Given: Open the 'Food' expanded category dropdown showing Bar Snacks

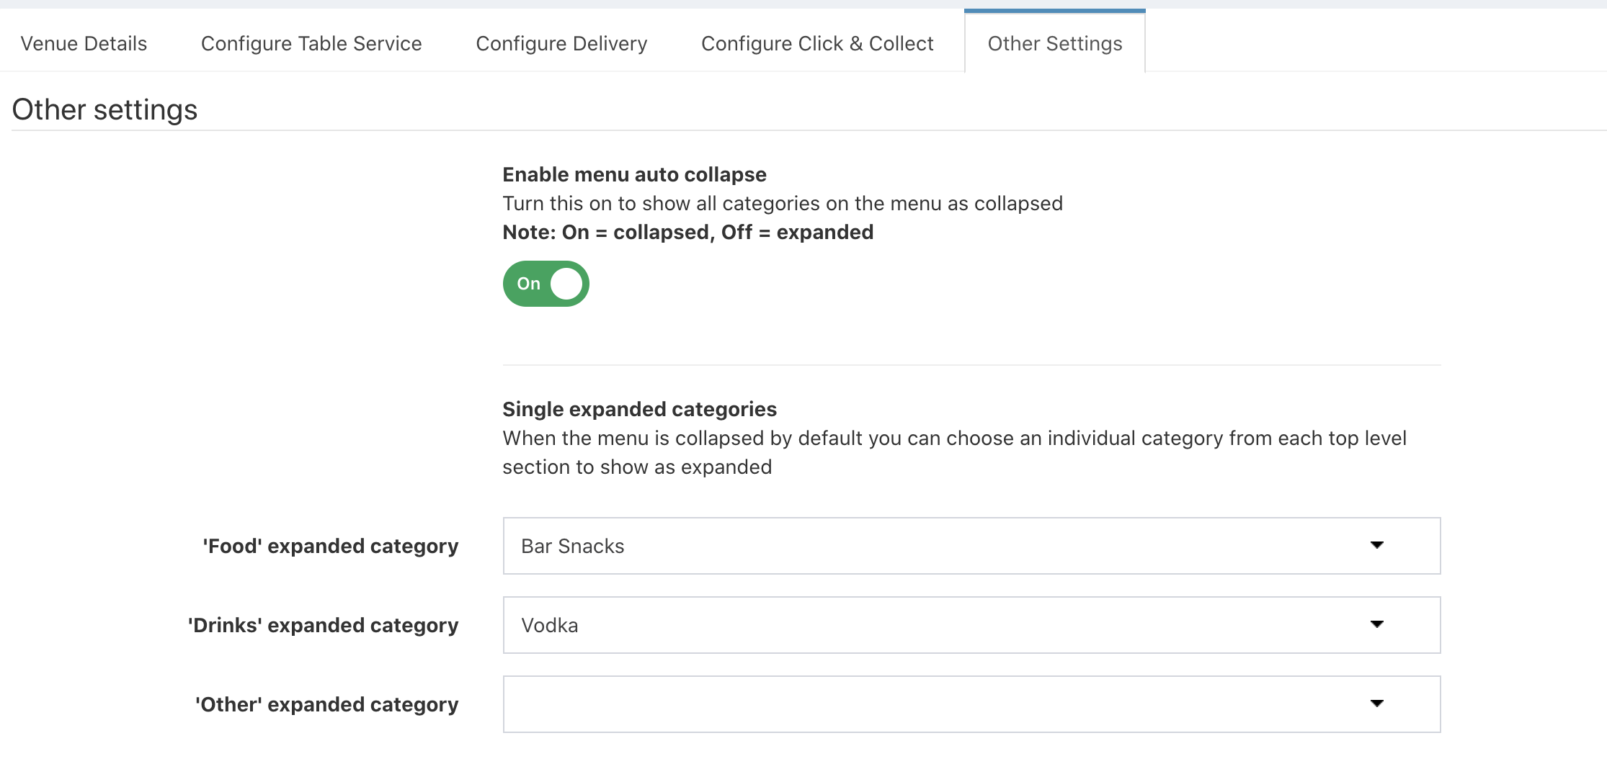Looking at the screenshot, I should tap(937, 546).
